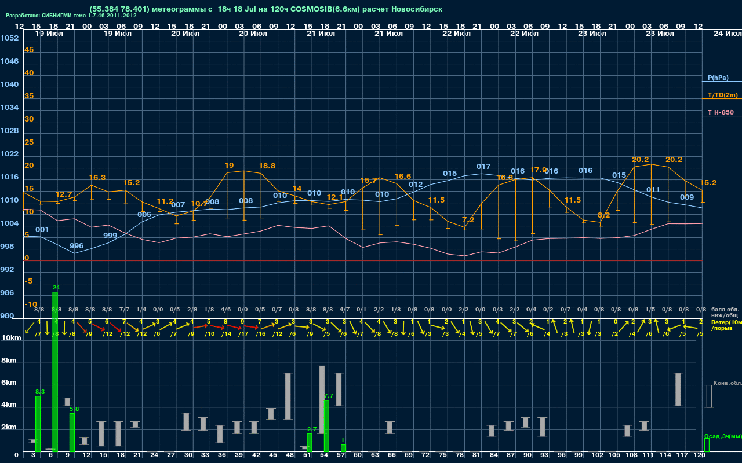742x463 pixels.
Task: Click the pressure value 999
Action: tap(110, 236)
